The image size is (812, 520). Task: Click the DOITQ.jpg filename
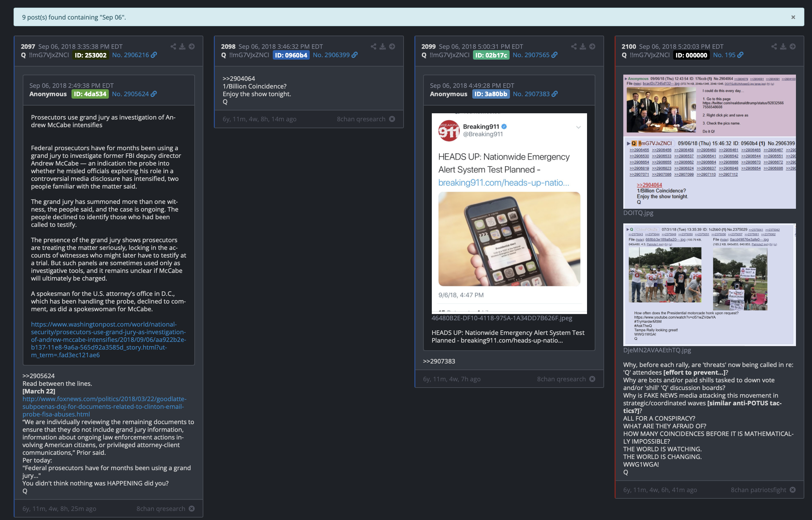(x=638, y=213)
